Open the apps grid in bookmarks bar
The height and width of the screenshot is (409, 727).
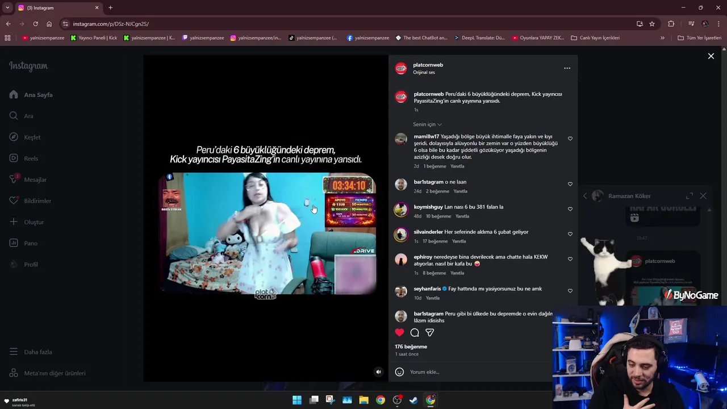(7, 38)
